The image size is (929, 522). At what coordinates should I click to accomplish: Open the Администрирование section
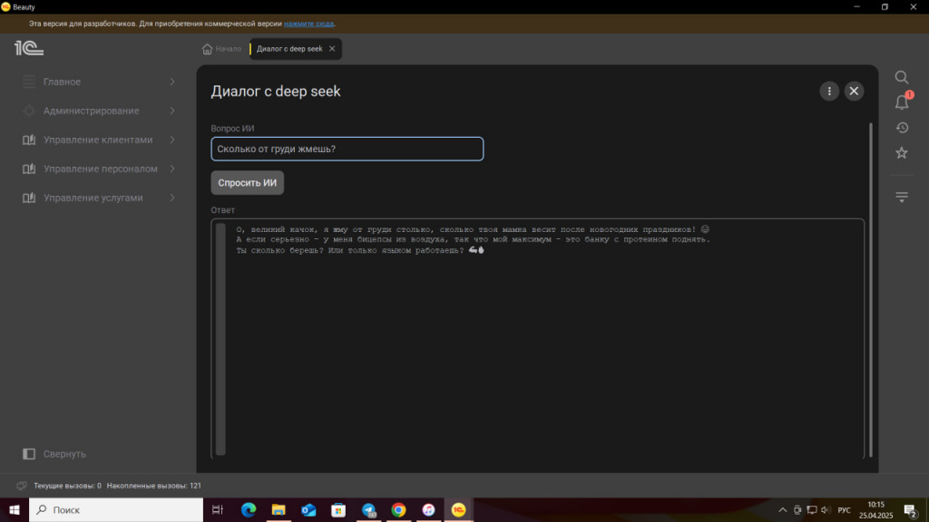(x=92, y=111)
